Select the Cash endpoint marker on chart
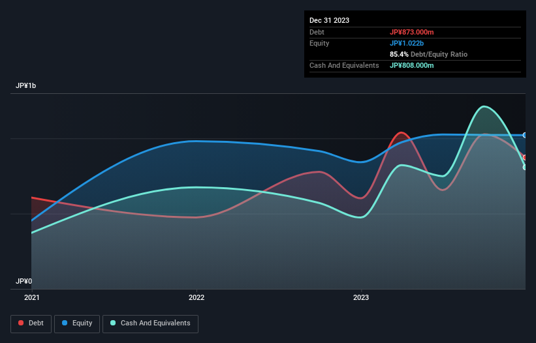The height and width of the screenshot is (343, 536). [525, 167]
